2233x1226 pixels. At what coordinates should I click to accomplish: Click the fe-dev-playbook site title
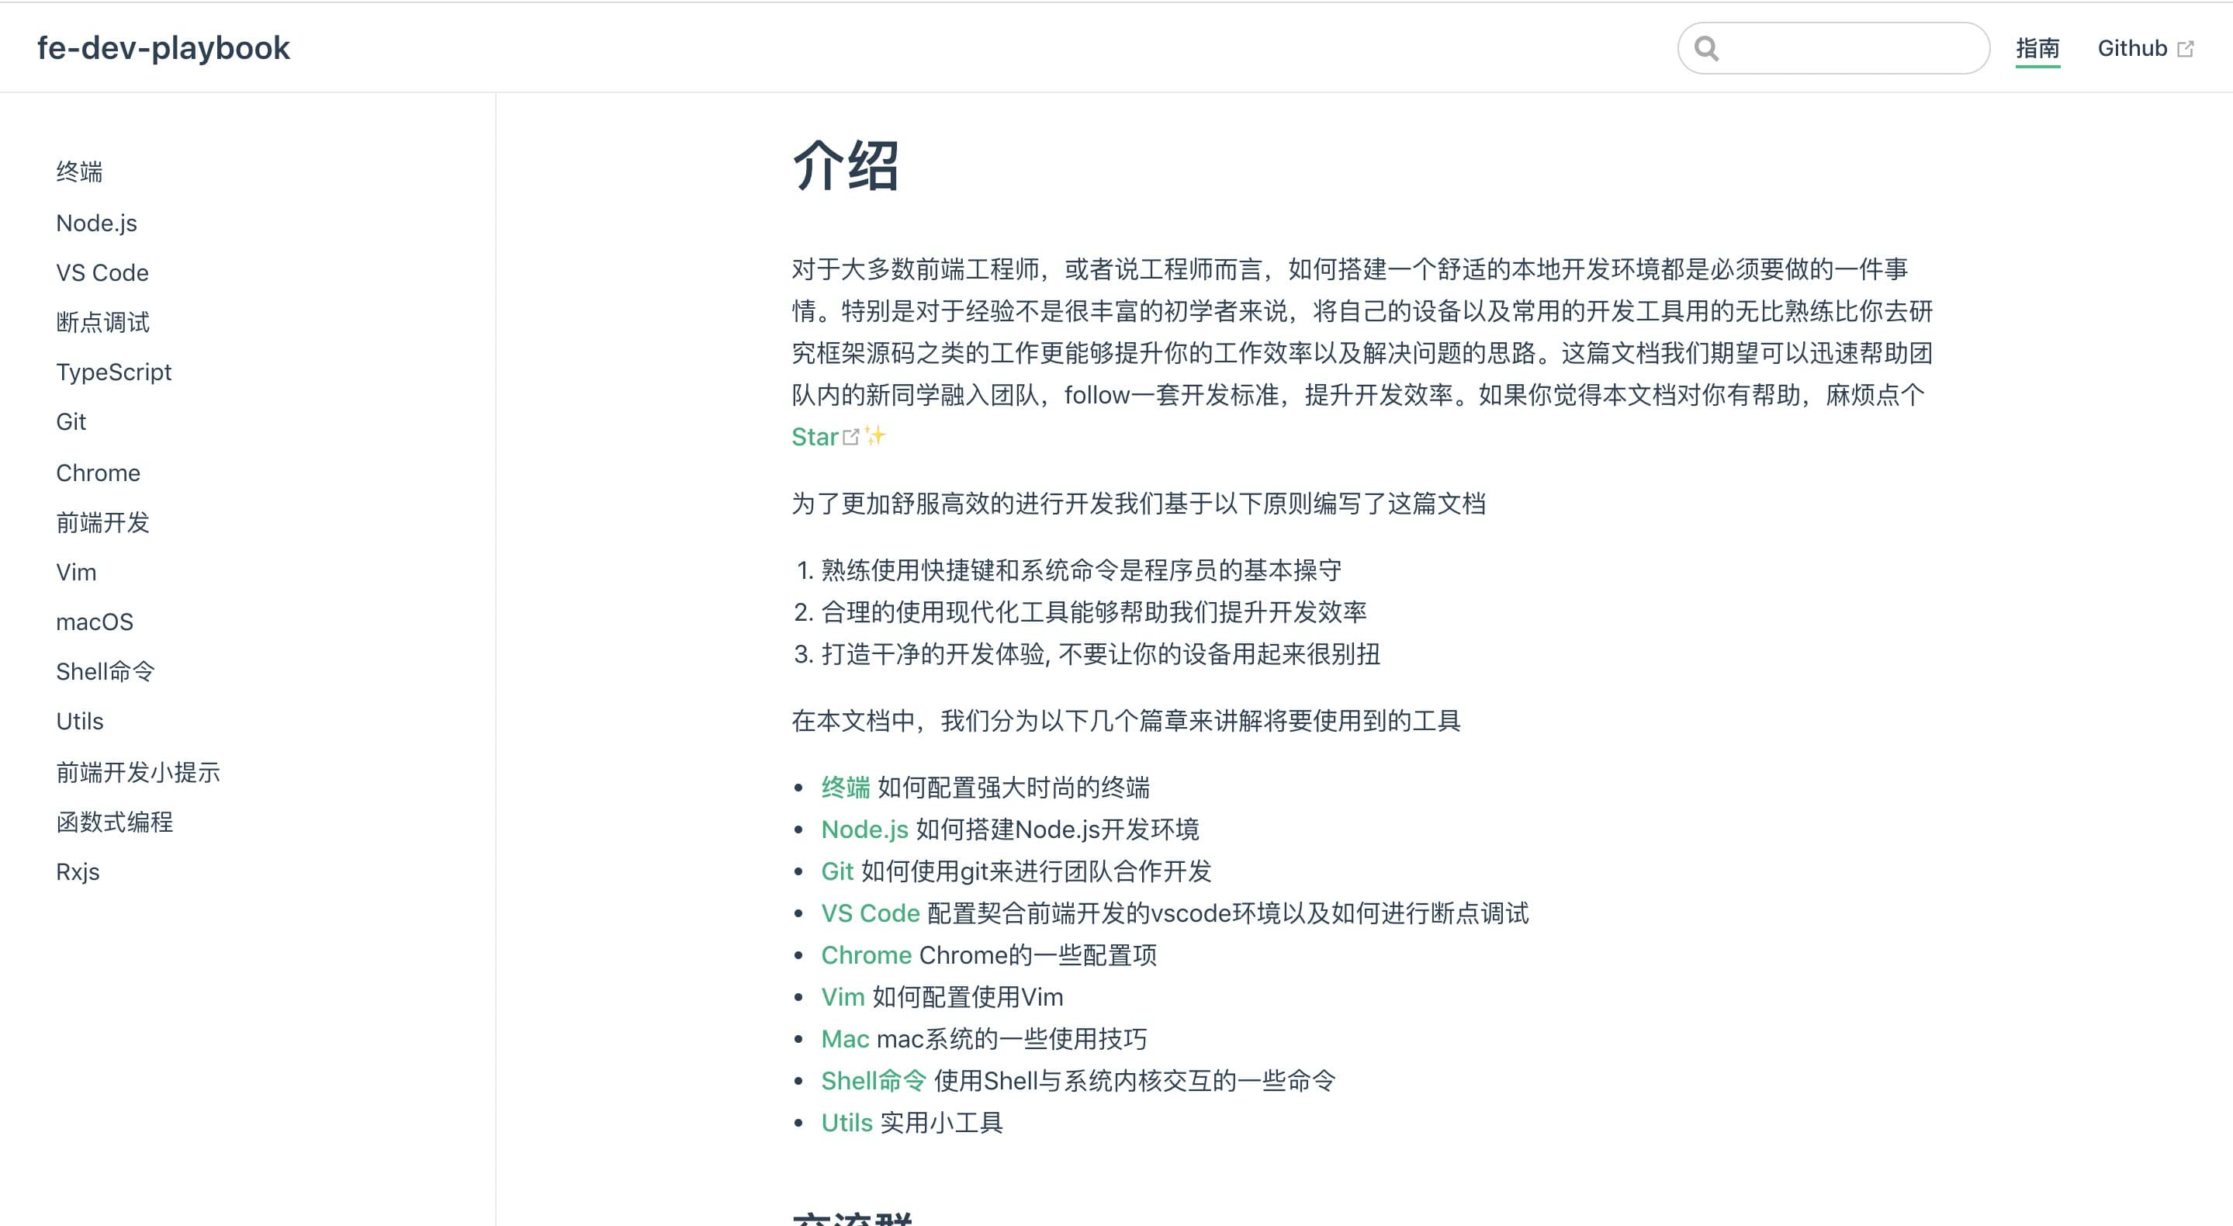point(163,47)
